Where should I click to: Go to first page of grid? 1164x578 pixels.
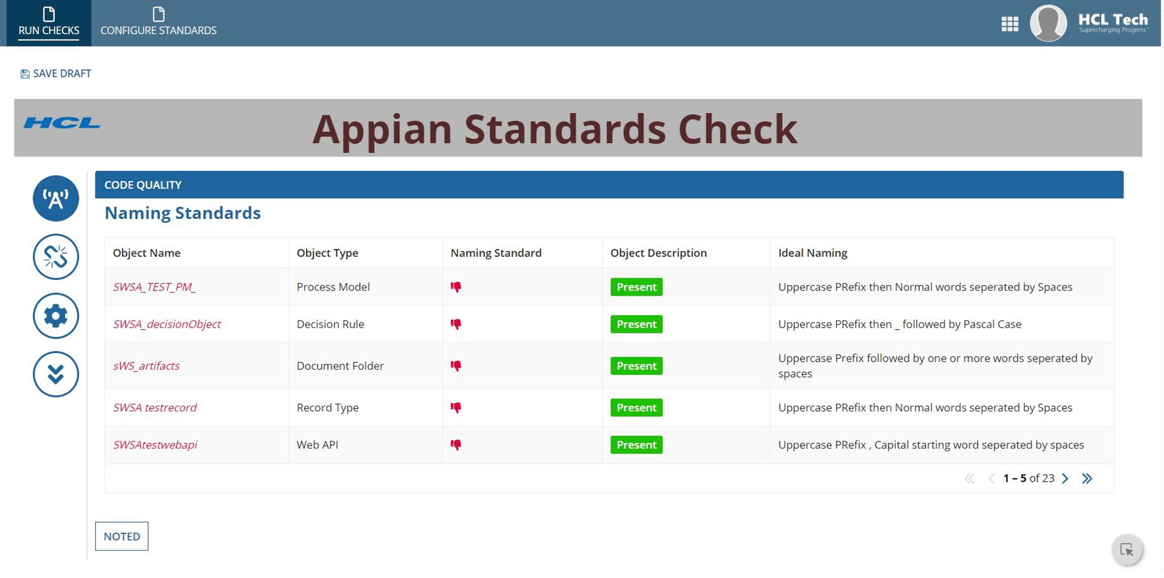pyautogui.click(x=969, y=478)
